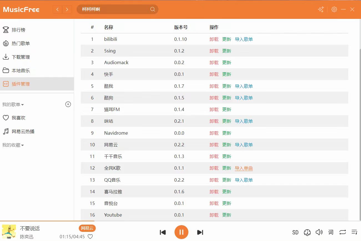
Task: Update the 咪咕 plugin
Action: 227,121
